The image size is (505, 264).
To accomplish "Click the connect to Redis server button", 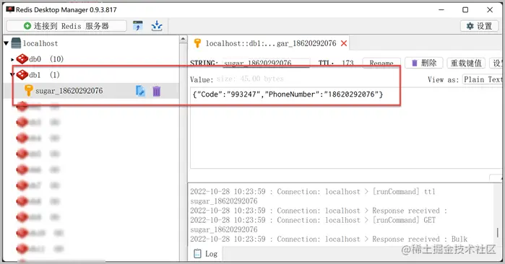I will 66,26.
